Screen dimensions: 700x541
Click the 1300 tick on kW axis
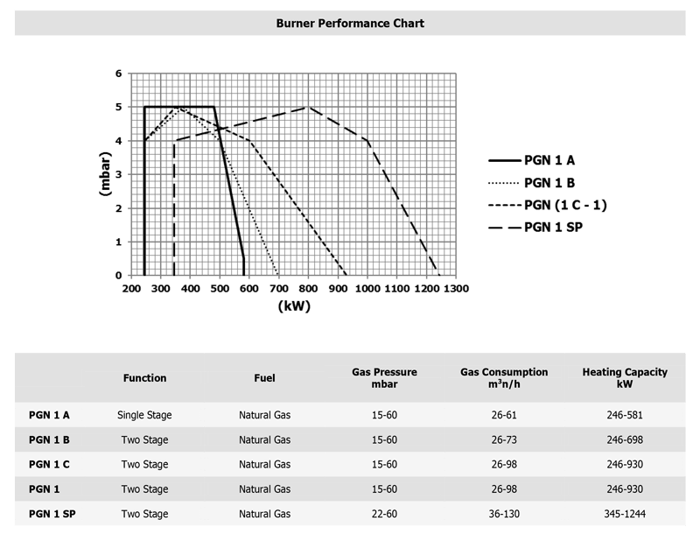[456, 288]
